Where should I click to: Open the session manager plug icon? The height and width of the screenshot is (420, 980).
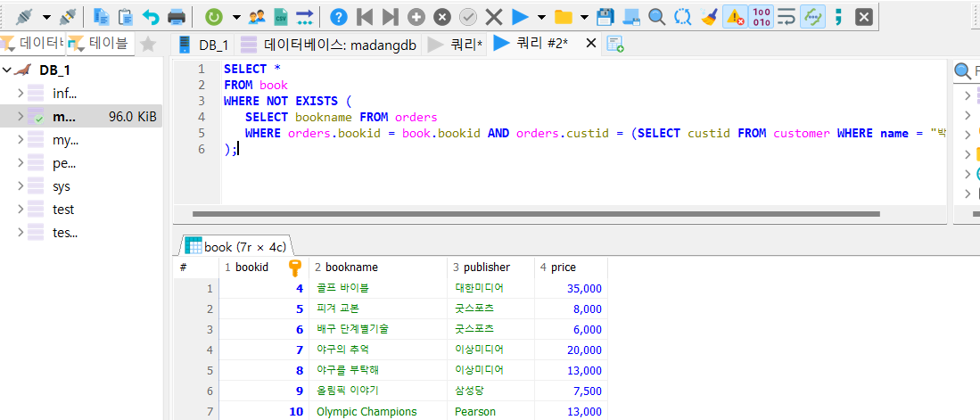tap(26, 17)
